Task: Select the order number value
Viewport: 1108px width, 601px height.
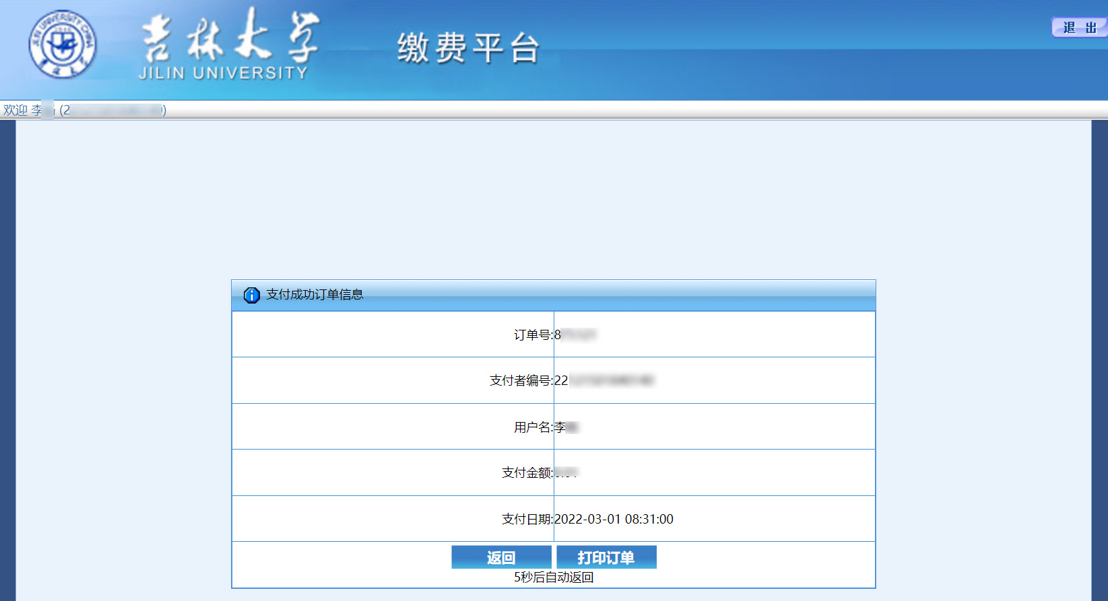Action: pos(575,335)
